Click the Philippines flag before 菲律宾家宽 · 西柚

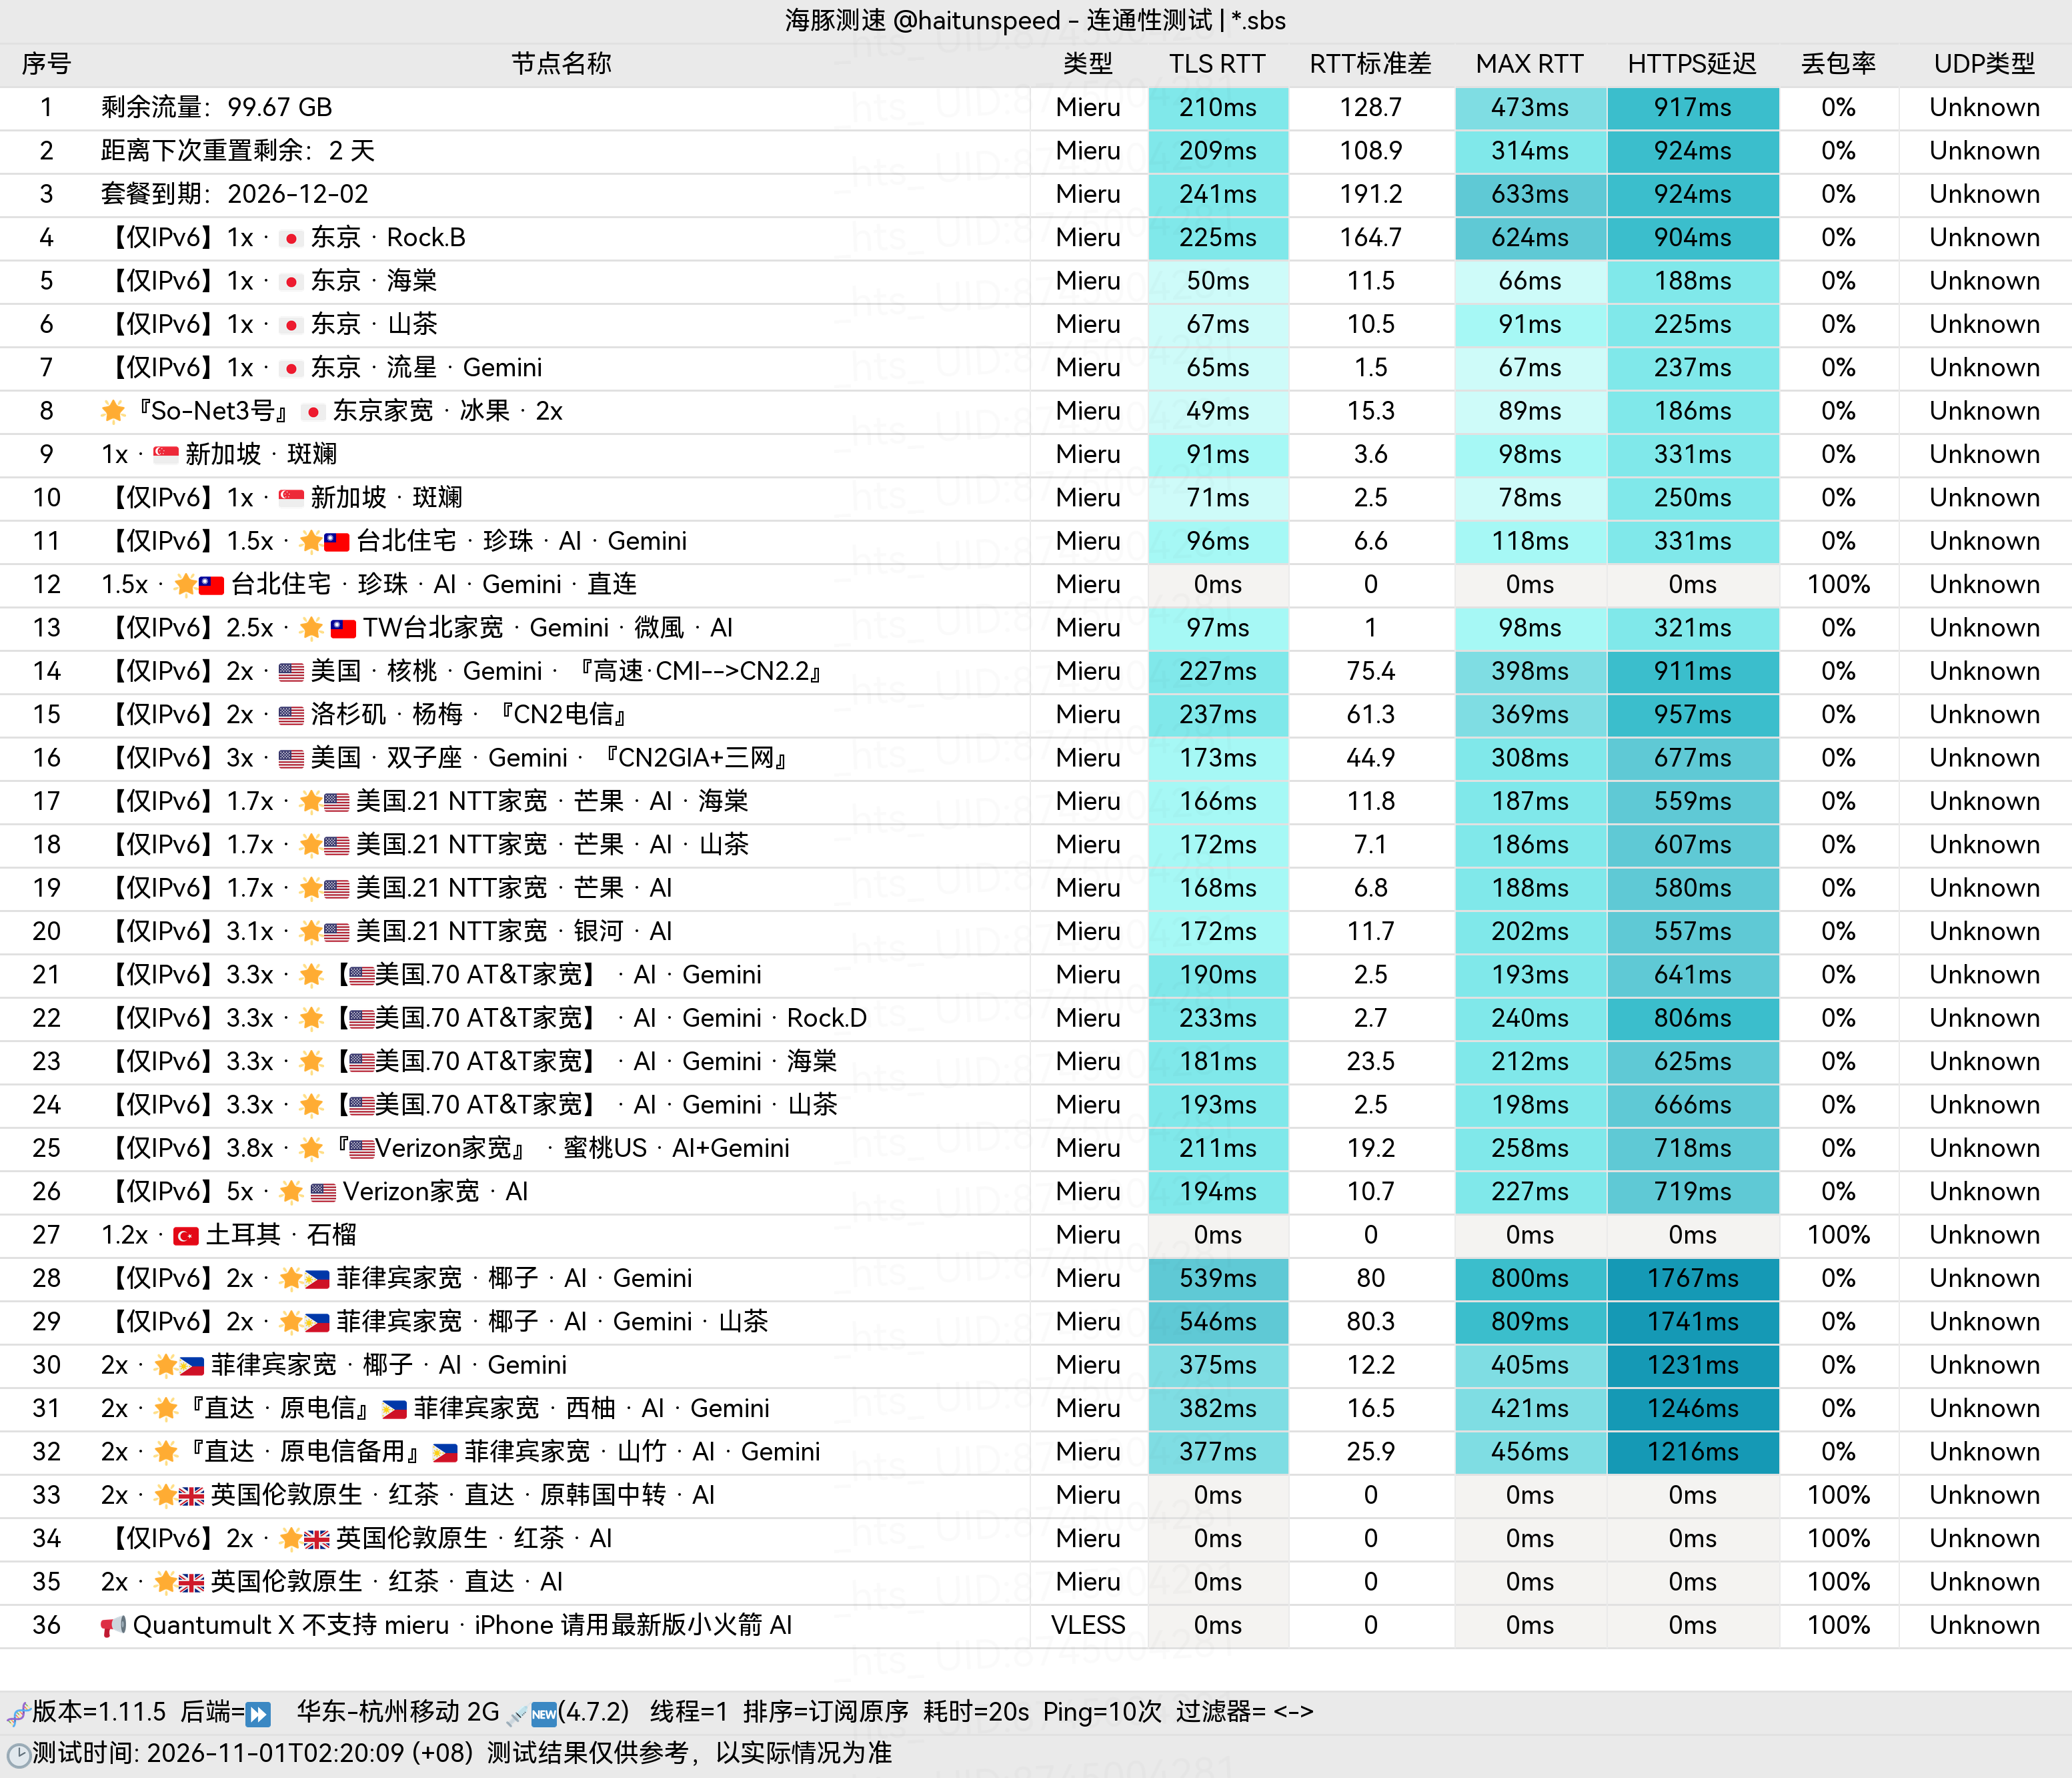[395, 1409]
